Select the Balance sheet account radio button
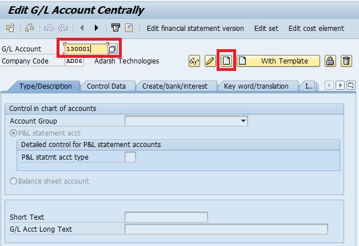The image size is (359, 246). pos(14,181)
